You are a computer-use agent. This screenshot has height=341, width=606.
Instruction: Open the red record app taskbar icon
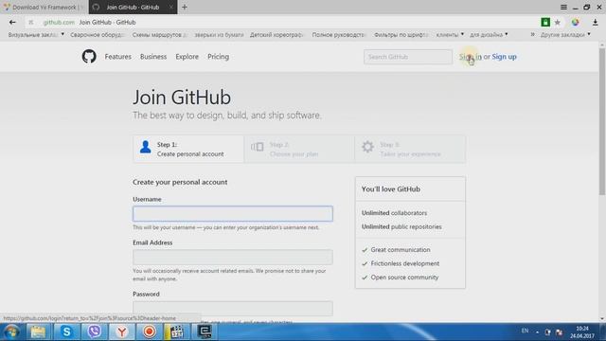tap(150, 332)
